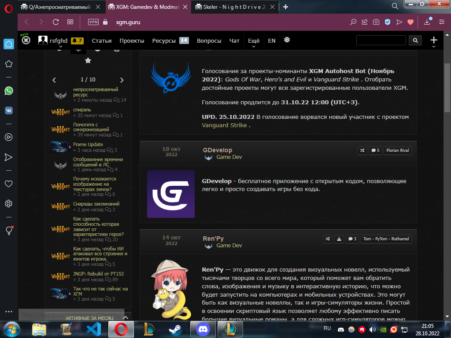Switch to the Q/A:непросматриваемый tab

pyautogui.click(x=60, y=7)
